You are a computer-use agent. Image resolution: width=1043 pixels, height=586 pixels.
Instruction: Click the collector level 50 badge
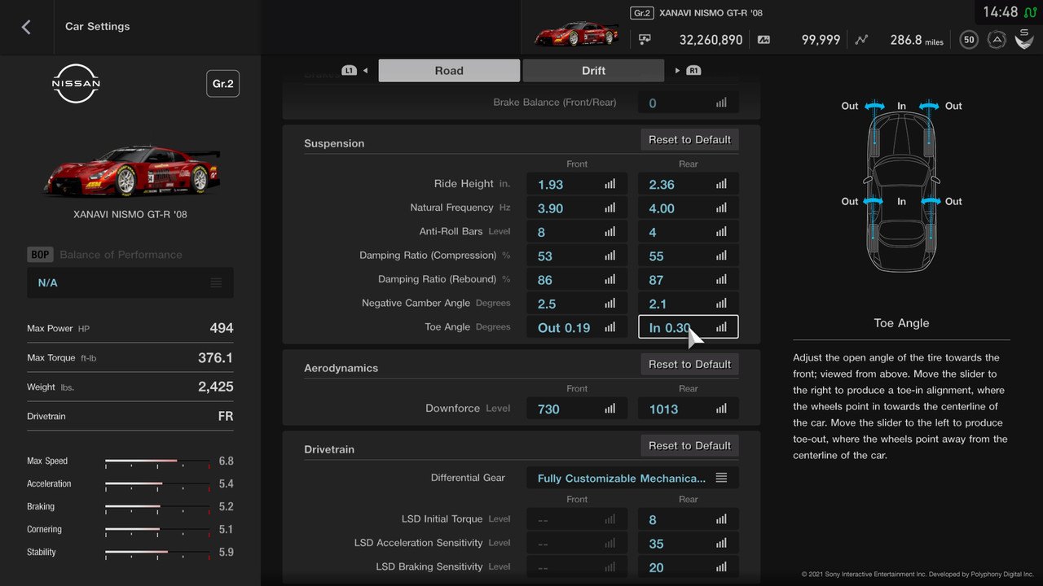click(969, 39)
